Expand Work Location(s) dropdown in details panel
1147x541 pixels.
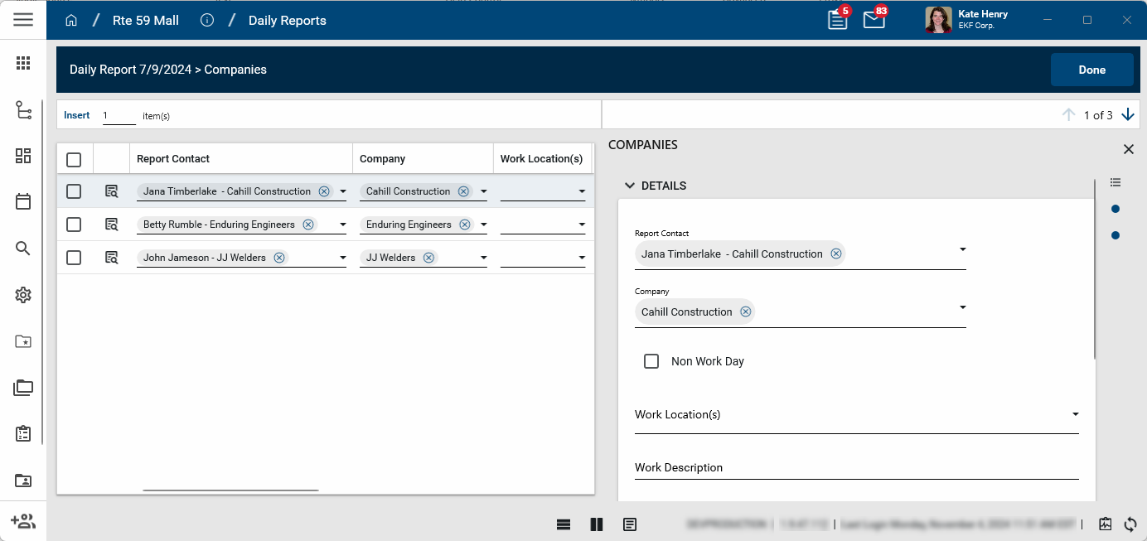pyautogui.click(x=1075, y=414)
